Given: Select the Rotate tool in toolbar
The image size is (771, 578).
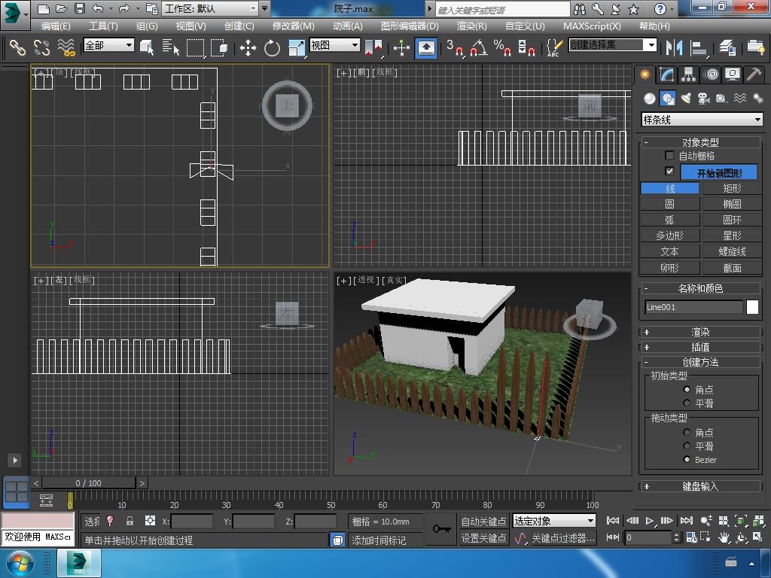Looking at the screenshot, I should coord(272,48).
